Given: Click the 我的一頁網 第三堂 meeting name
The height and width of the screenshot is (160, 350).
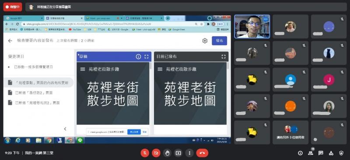Looking at the screenshot, I should tap(39, 153).
